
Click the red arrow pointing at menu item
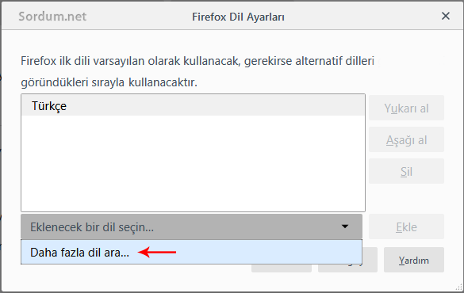coord(157,253)
